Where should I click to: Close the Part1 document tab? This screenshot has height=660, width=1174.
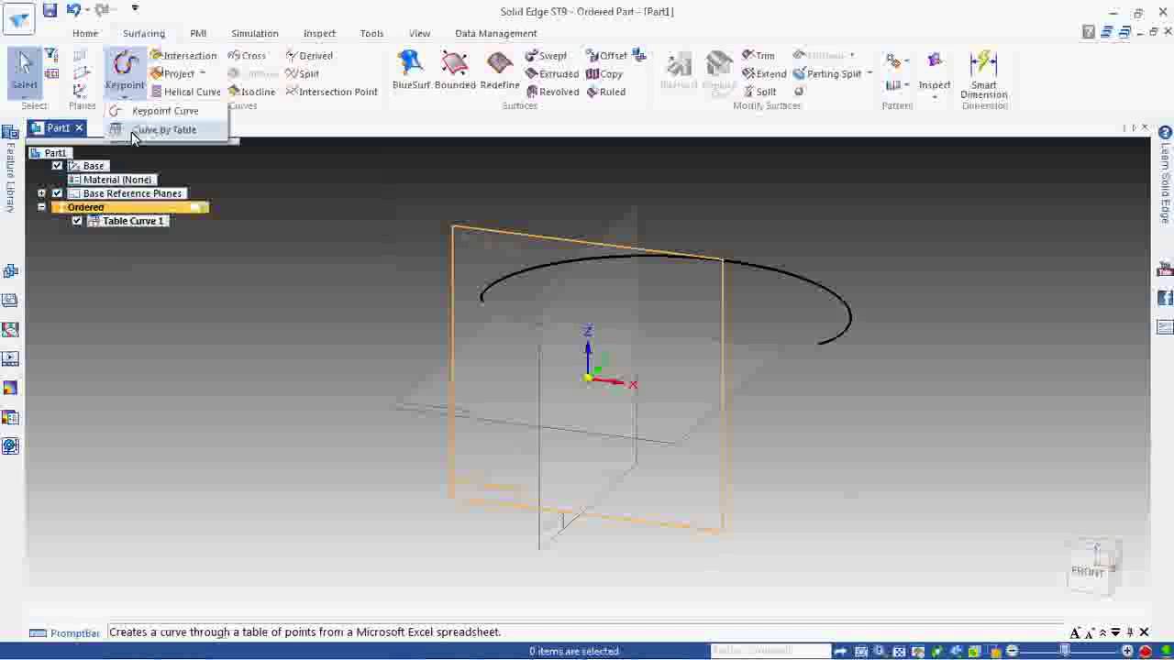click(x=79, y=128)
